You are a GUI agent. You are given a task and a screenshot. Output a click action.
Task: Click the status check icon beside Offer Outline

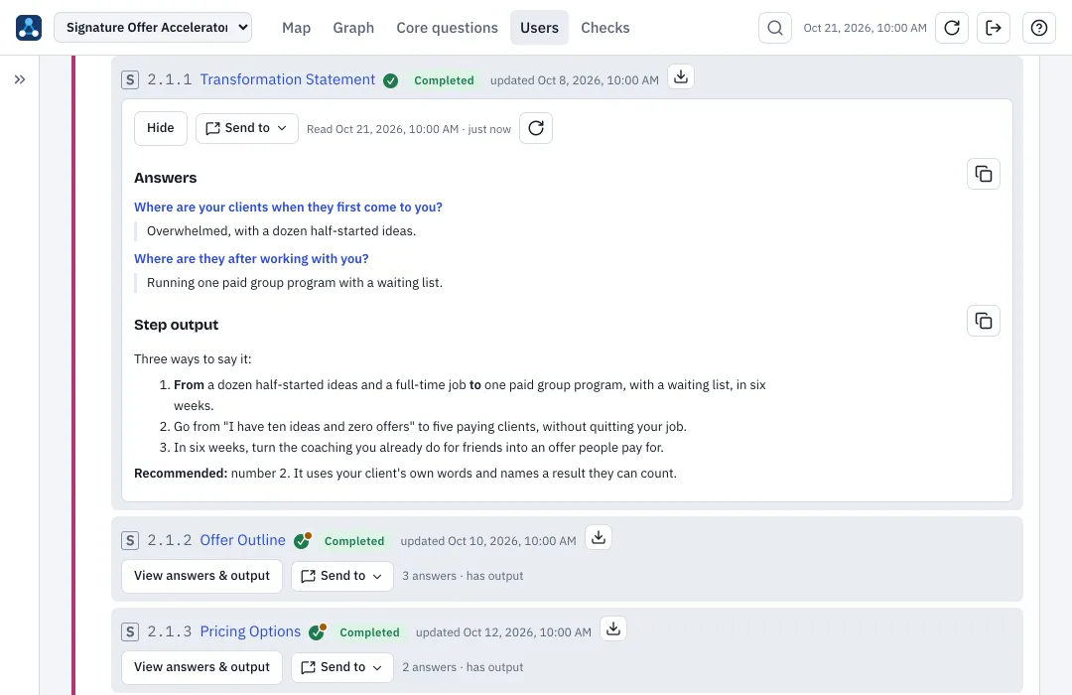(x=302, y=540)
